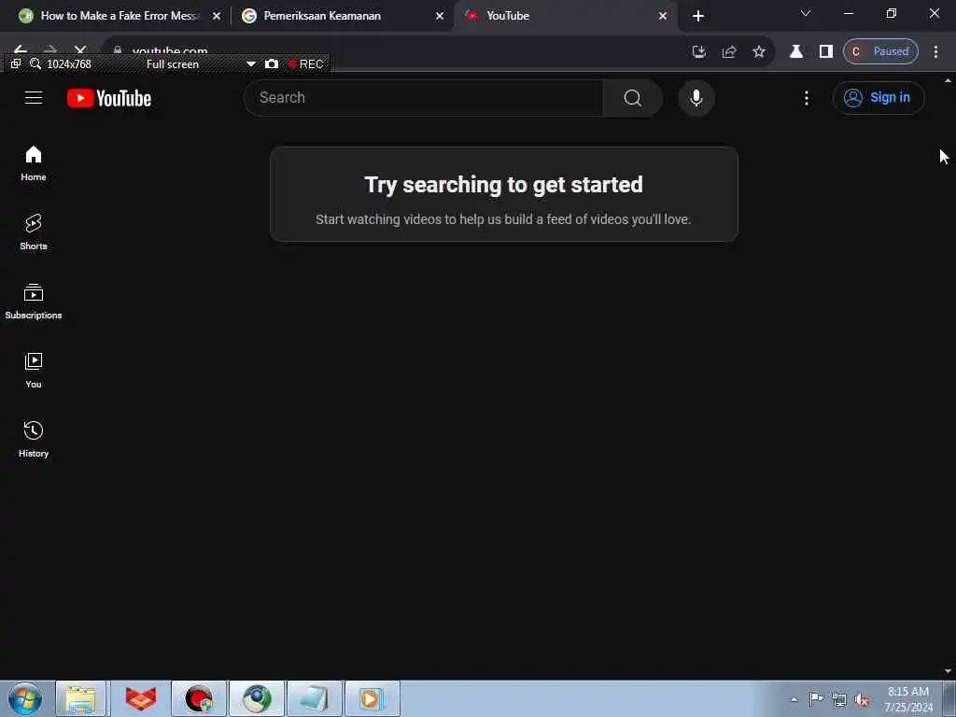Click the recorder magnifier zoom icon

coord(35,63)
